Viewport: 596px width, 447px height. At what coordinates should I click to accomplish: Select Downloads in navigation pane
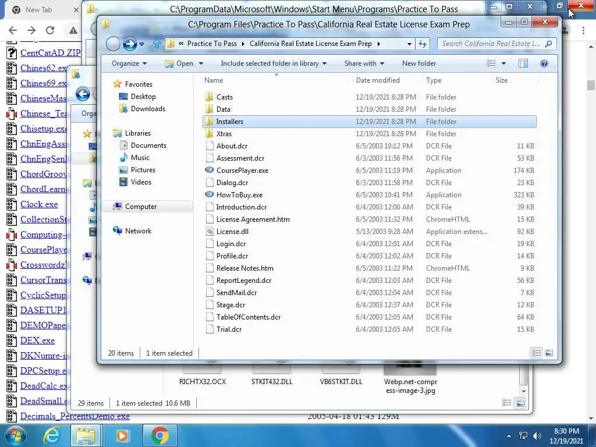148,109
